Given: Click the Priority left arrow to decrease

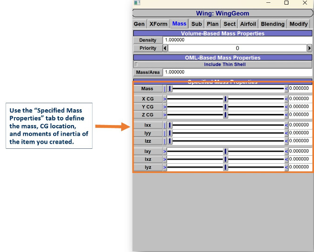Looking at the screenshot, I should (165, 48).
